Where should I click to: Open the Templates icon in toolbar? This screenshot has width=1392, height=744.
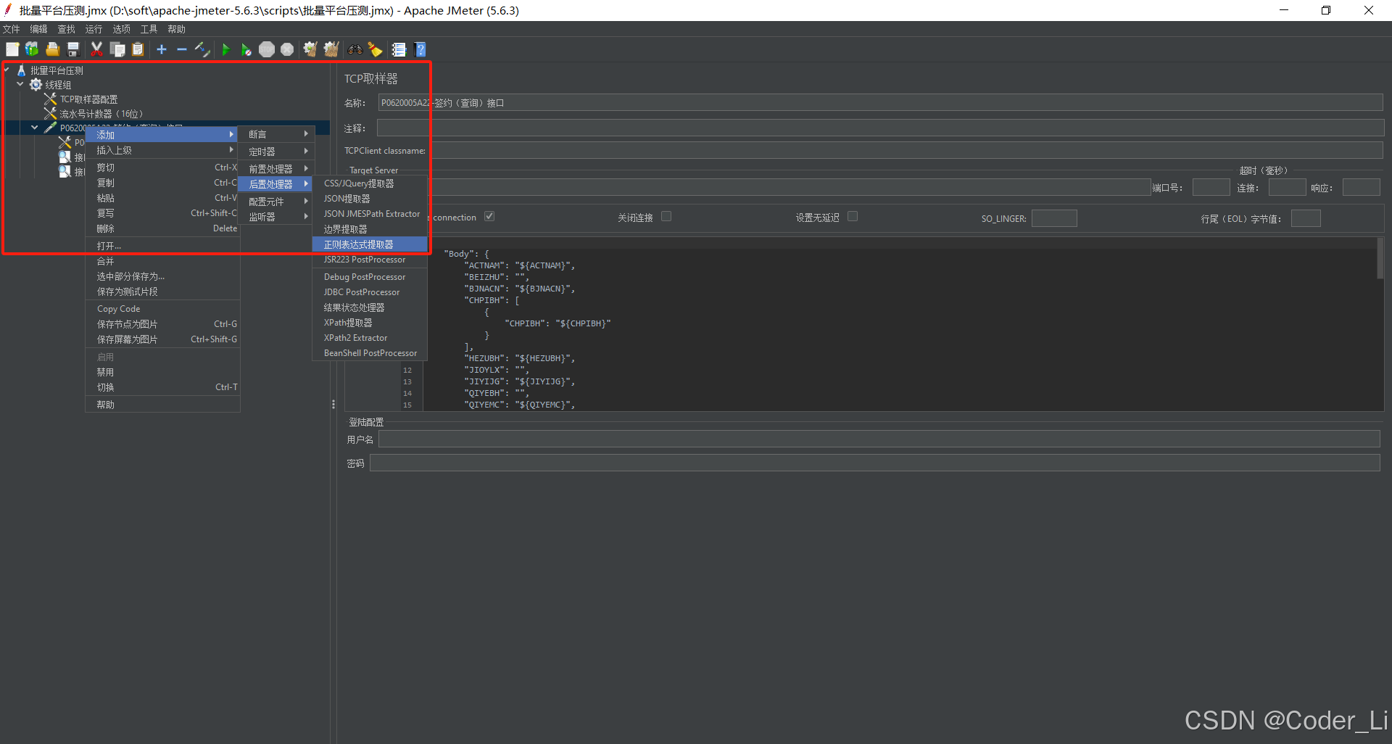click(32, 49)
